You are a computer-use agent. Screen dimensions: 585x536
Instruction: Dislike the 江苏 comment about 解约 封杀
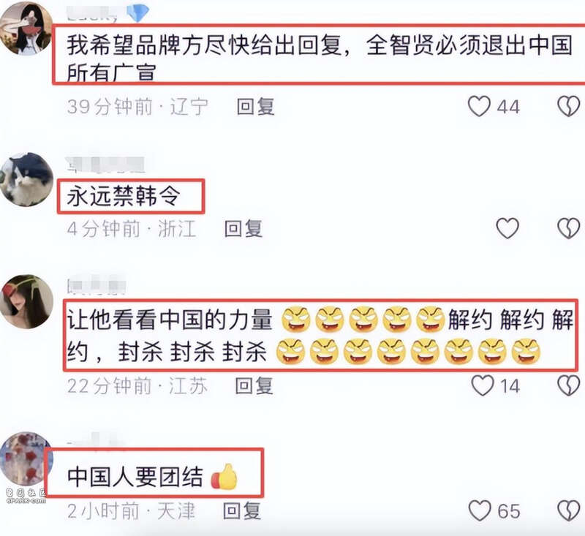click(569, 385)
